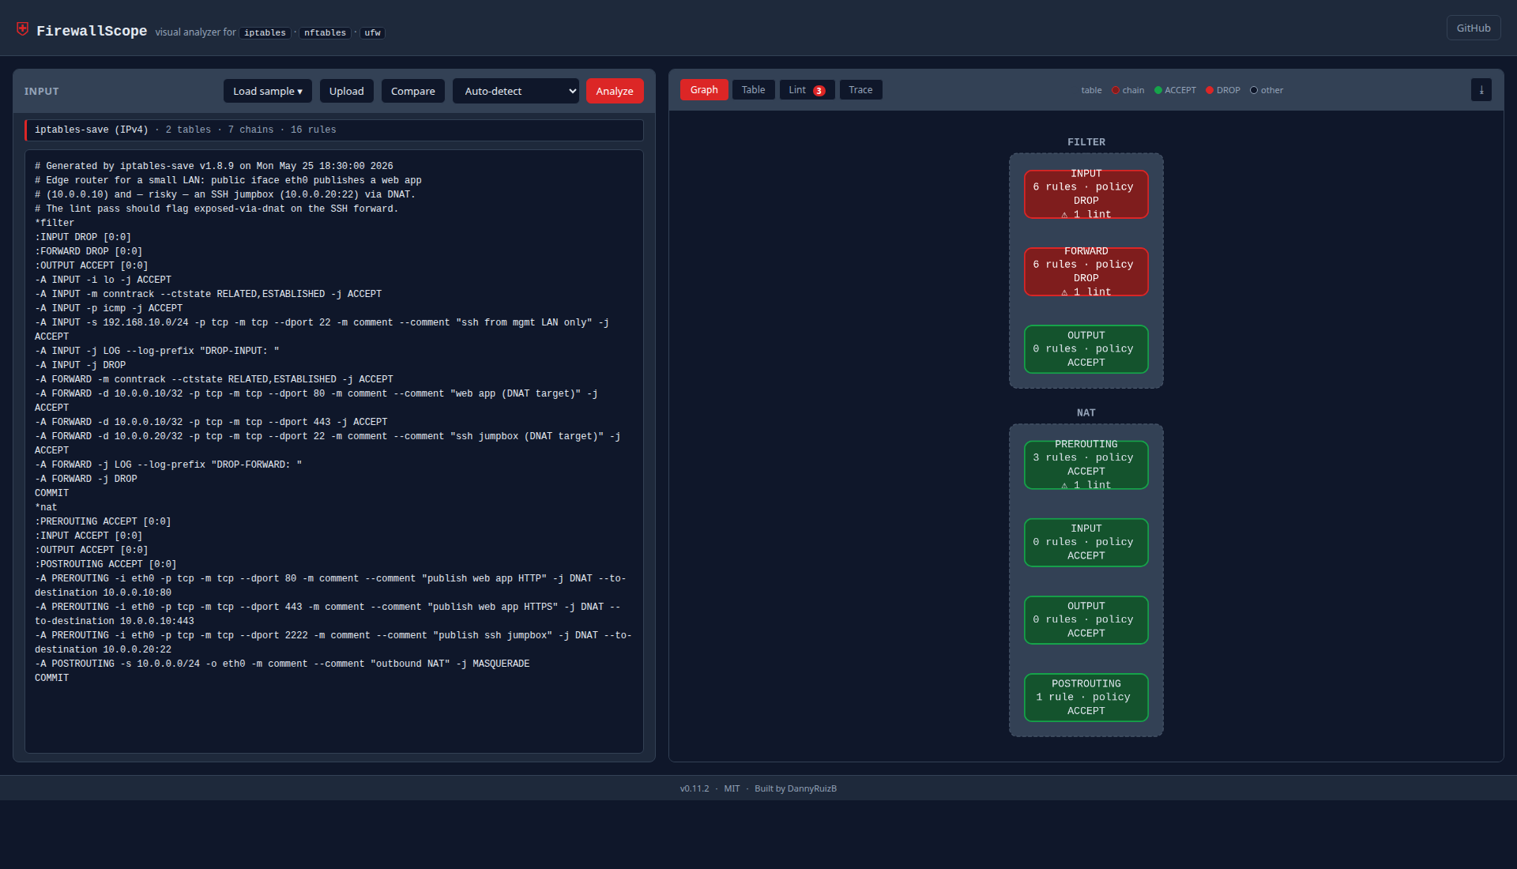Viewport: 1517px width, 869px height.
Task: Click the ufw tag in header
Action: coord(372,32)
